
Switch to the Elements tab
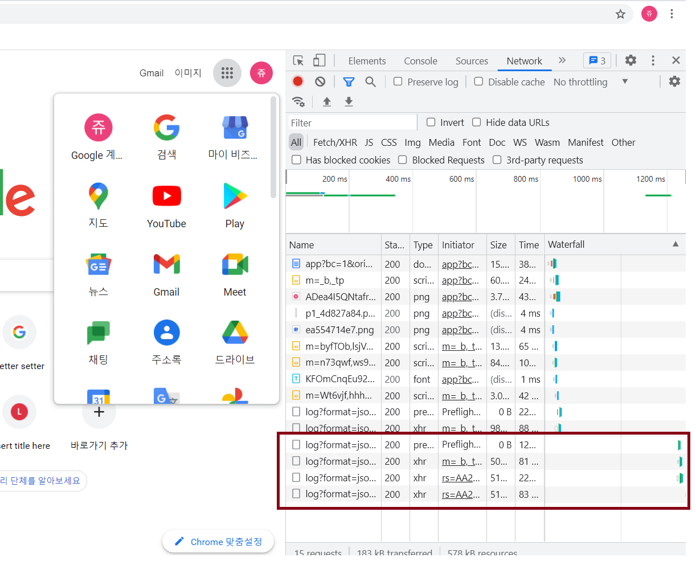(367, 61)
